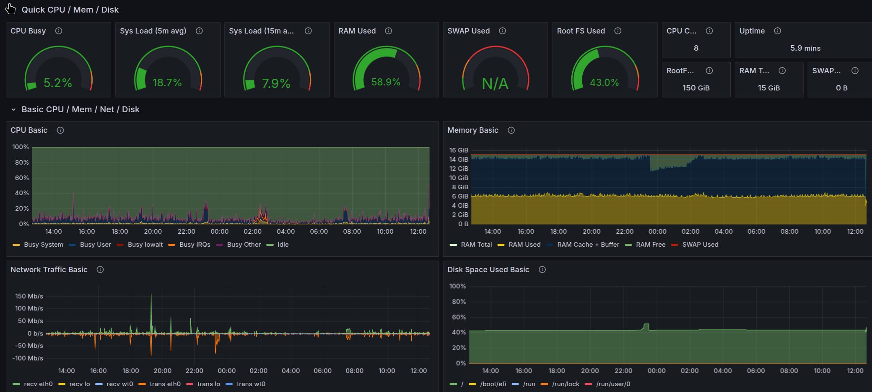Screen dimensions: 872x392
Task: Click the 5.2% CPU Busy gauge value
Action: click(x=58, y=83)
